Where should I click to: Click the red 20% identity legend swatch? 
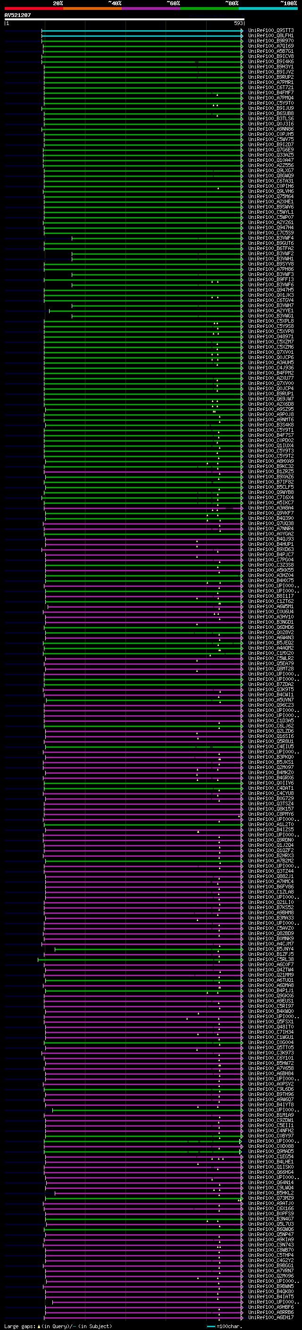click(34, 8)
